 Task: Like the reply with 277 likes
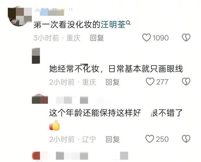[x=150, y=82]
